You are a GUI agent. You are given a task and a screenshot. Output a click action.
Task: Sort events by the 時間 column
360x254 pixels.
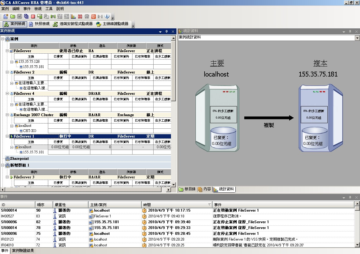(177, 205)
